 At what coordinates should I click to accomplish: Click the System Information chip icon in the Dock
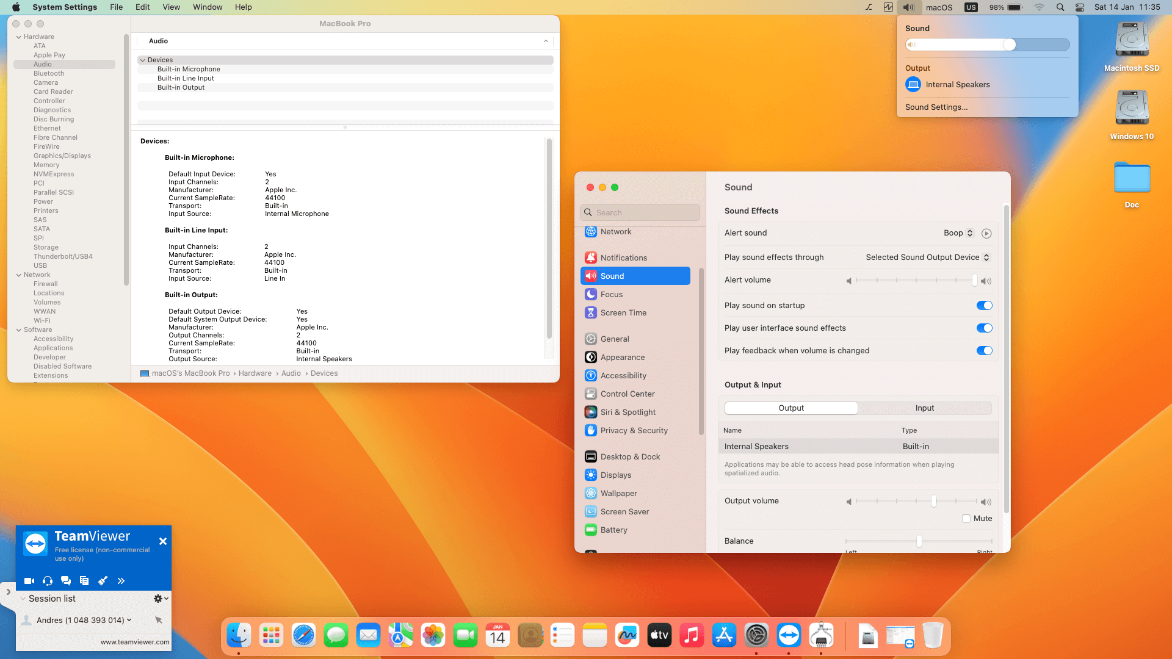(821, 635)
